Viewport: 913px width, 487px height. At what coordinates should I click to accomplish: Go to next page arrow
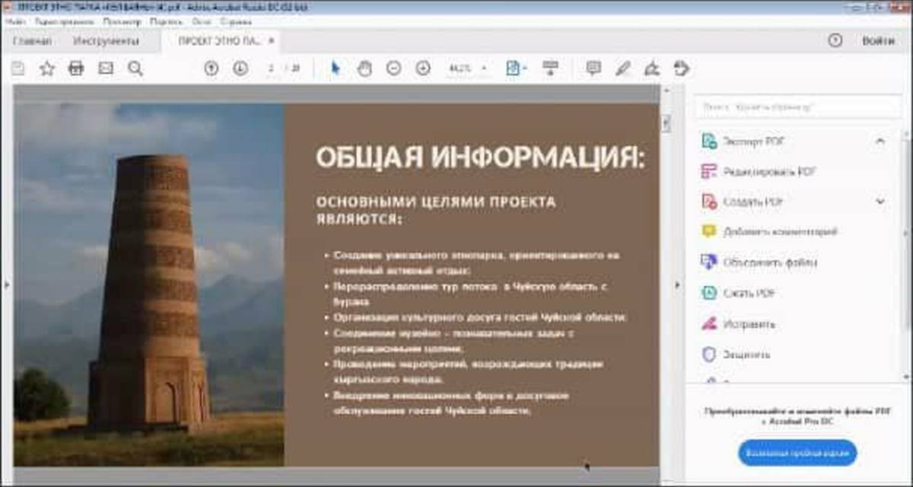pos(240,68)
